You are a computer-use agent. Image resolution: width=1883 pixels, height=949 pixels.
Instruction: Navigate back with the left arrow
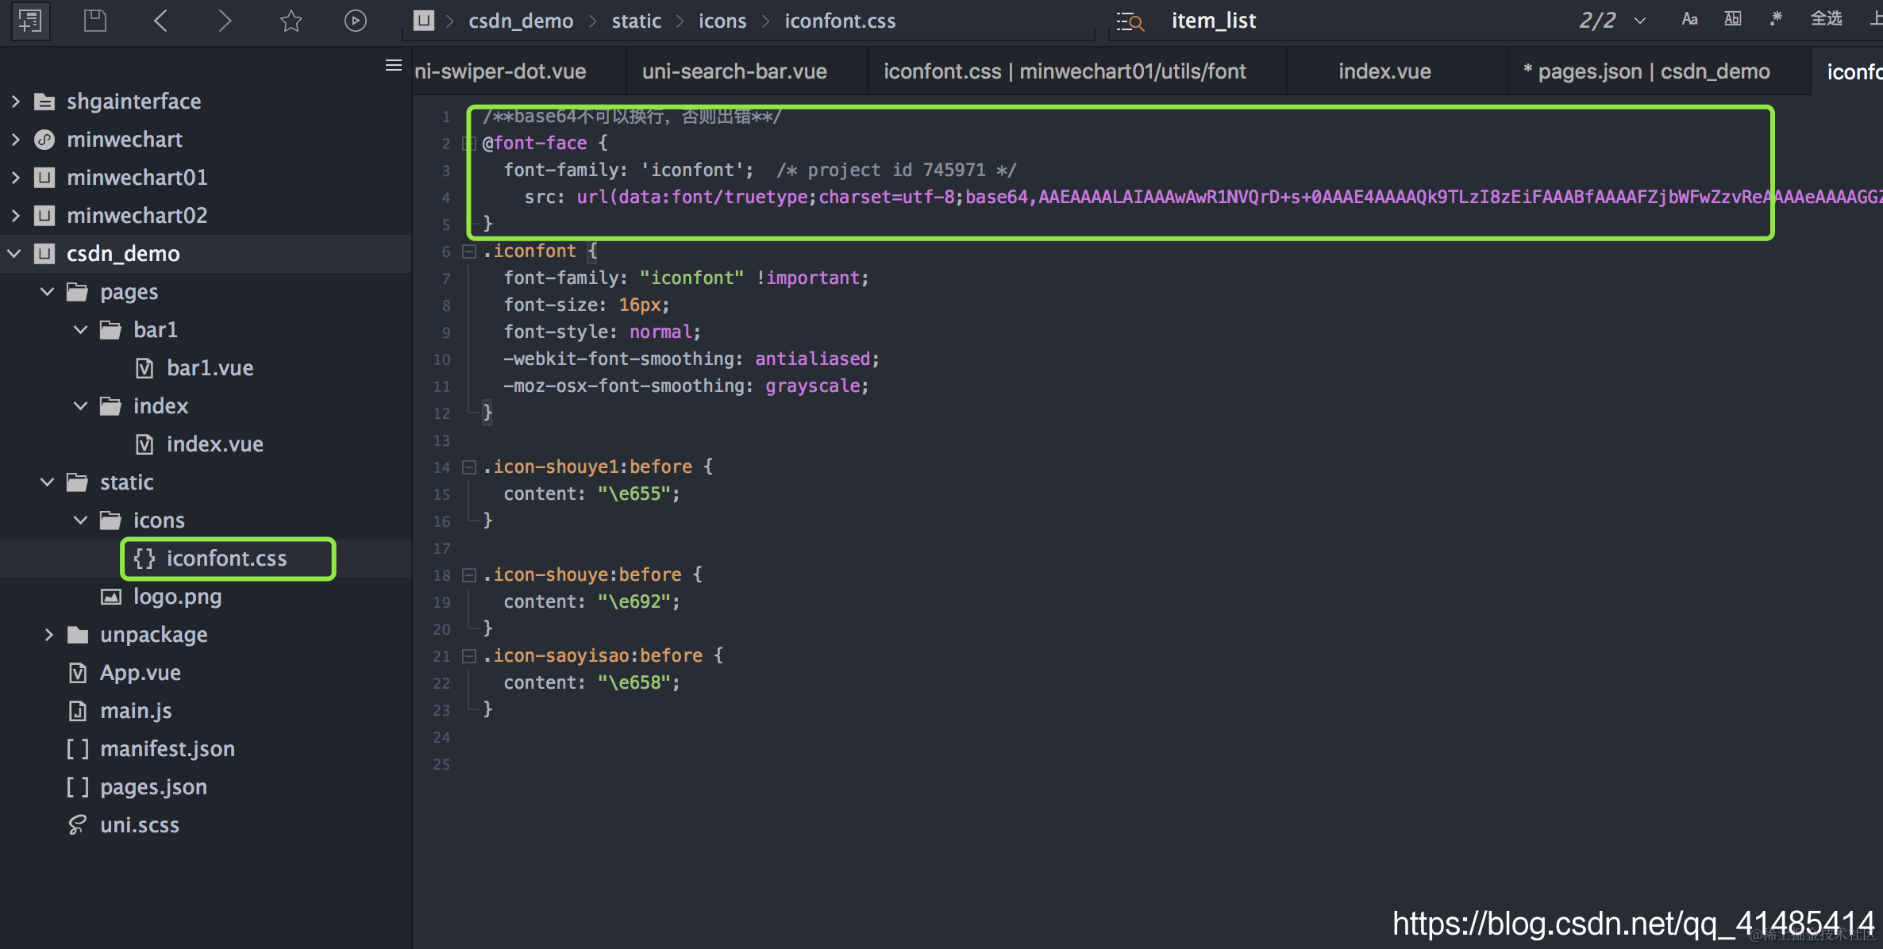coord(161,21)
